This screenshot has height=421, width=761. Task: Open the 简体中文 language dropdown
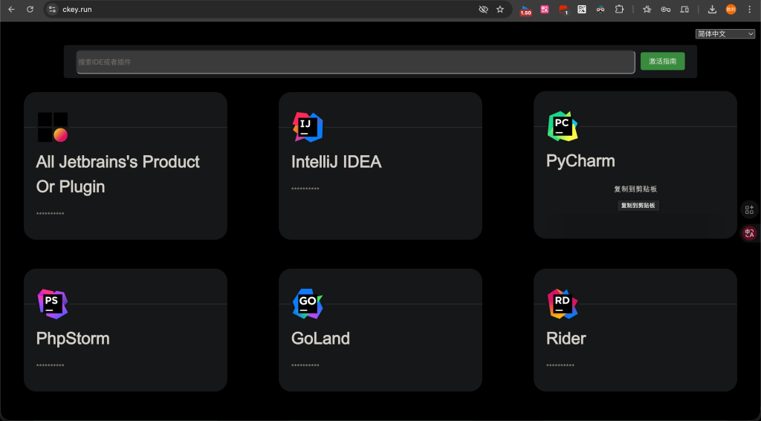pos(725,34)
